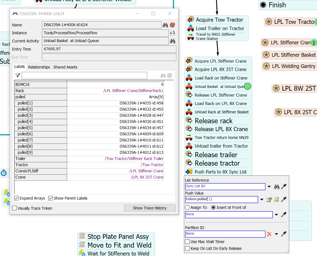Screen dimensions: 317x256
Task: Click the Acquire LPL 8X 25T Crane icon
Action: click(x=189, y=69)
